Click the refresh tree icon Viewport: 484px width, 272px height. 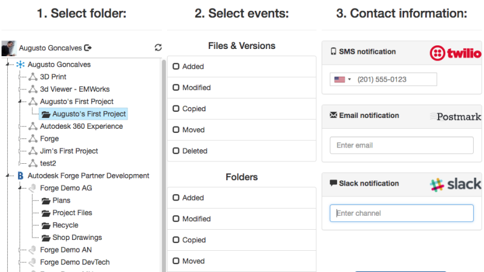click(x=159, y=48)
